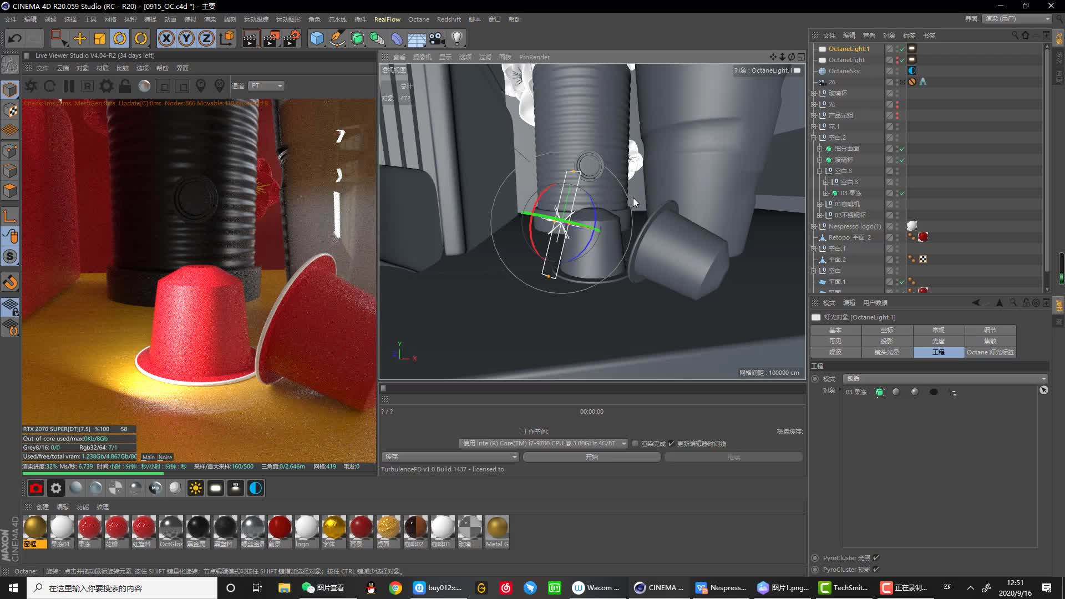Image resolution: width=1065 pixels, height=599 pixels.
Task: Select the OctaneSky object
Action: pyautogui.click(x=844, y=71)
